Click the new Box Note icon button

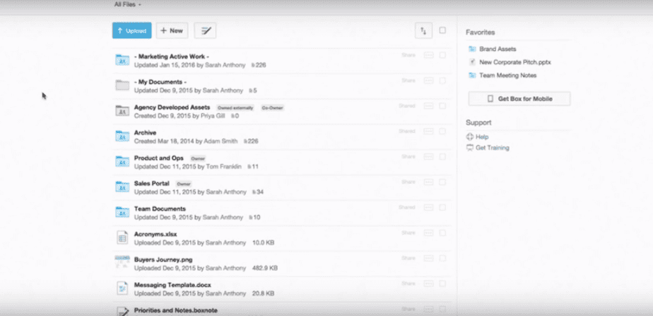point(205,30)
